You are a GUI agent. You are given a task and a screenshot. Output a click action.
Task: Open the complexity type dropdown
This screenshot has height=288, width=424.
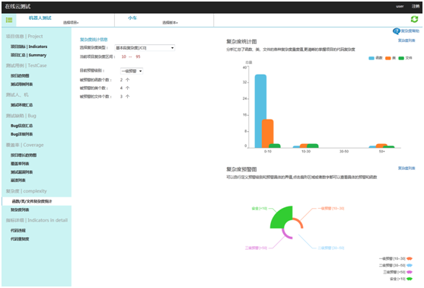[145, 48]
